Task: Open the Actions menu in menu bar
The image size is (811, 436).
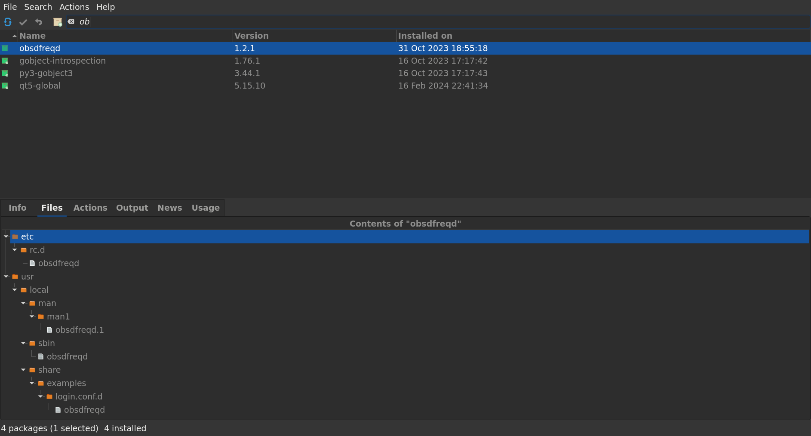Action: tap(74, 7)
